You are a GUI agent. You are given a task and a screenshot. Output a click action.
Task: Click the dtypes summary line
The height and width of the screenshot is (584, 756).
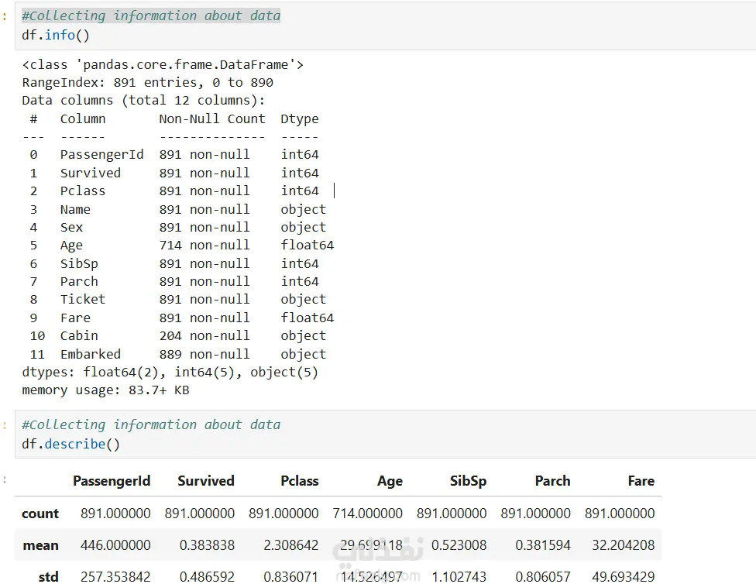(170, 373)
